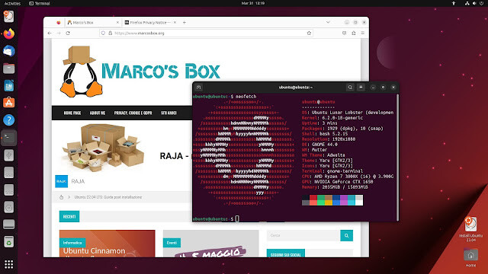Add a new terminal tab

coord(198,88)
